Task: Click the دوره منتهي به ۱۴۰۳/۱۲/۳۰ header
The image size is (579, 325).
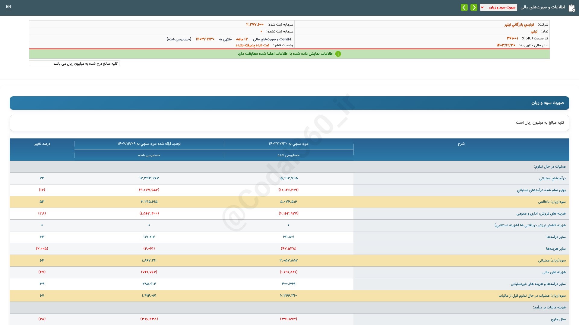Action: click(289, 144)
